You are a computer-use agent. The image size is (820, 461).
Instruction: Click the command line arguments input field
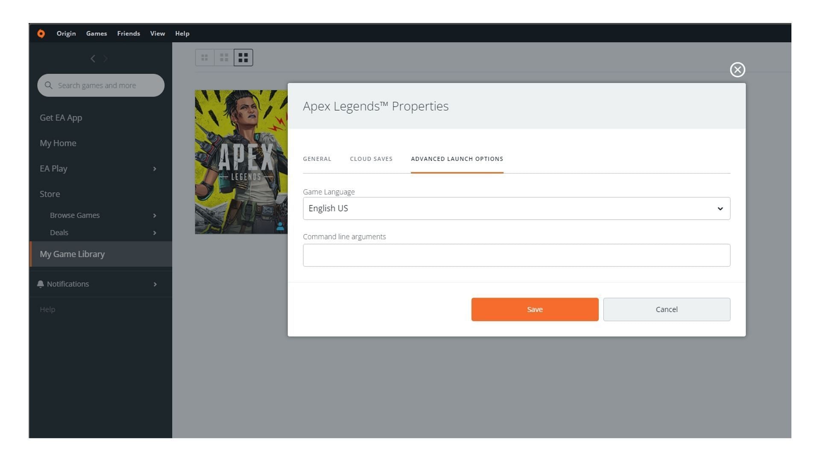[x=516, y=254]
